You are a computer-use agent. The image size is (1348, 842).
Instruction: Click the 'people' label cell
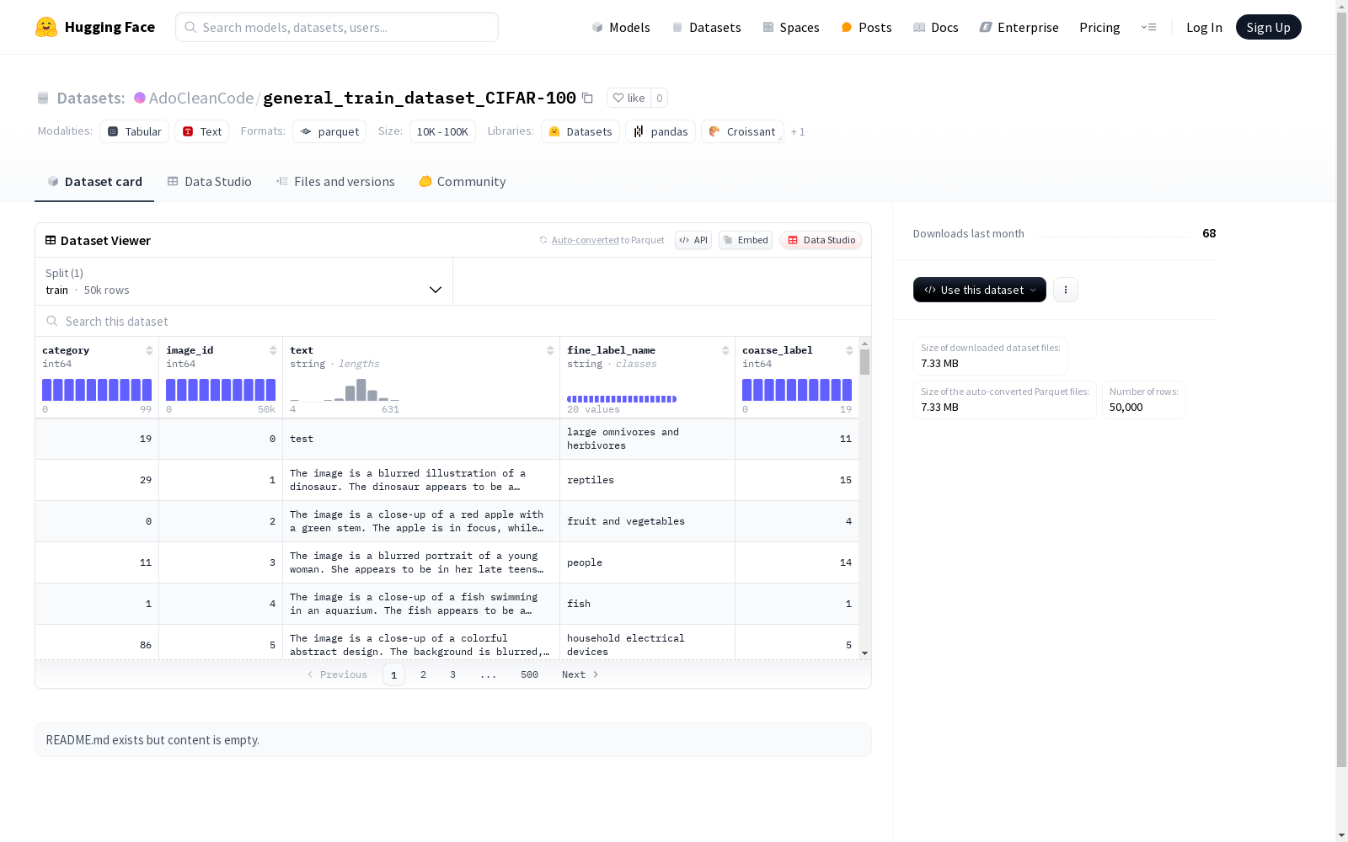click(647, 562)
